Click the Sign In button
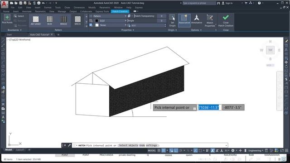Screen dimensions: 290x163 point(227,3)
